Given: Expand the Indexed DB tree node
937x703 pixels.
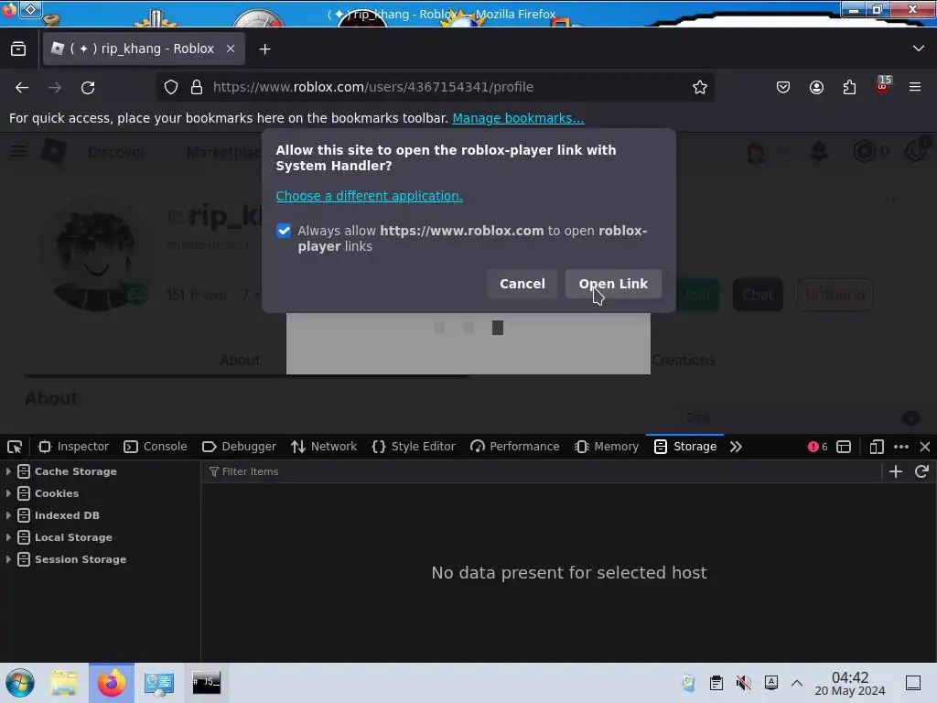Looking at the screenshot, I should 8,515.
